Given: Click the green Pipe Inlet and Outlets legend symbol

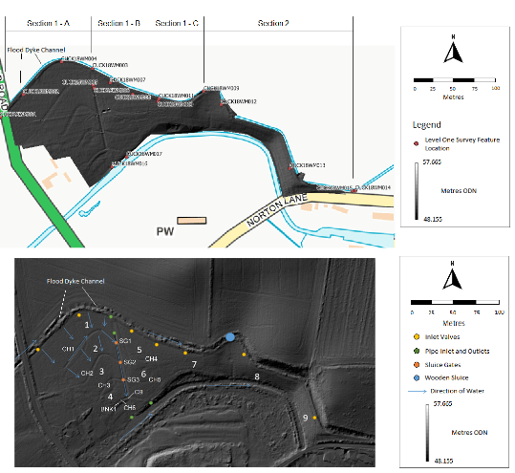Looking at the screenshot, I should point(417,351).
